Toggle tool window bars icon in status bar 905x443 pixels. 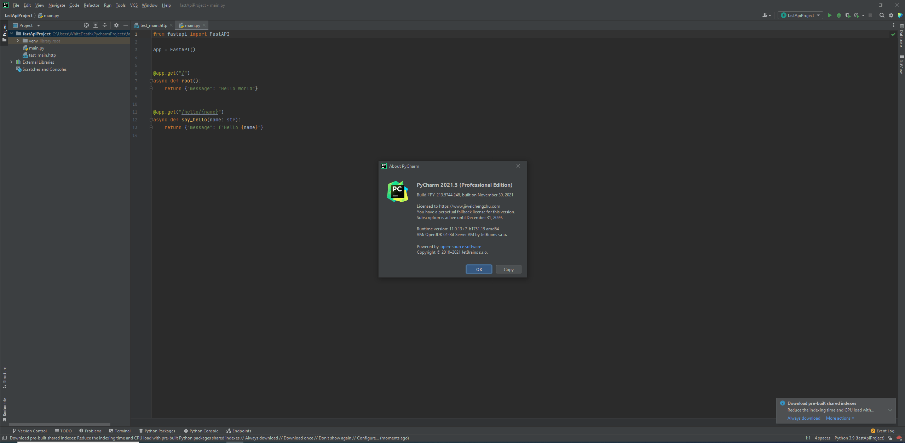[x=5, y=438]
